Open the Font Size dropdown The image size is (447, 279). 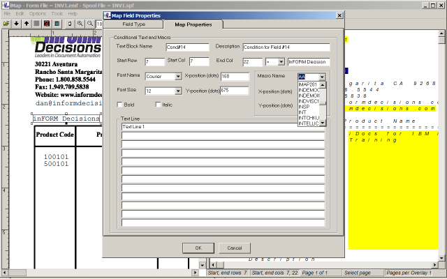click(178, 91)
